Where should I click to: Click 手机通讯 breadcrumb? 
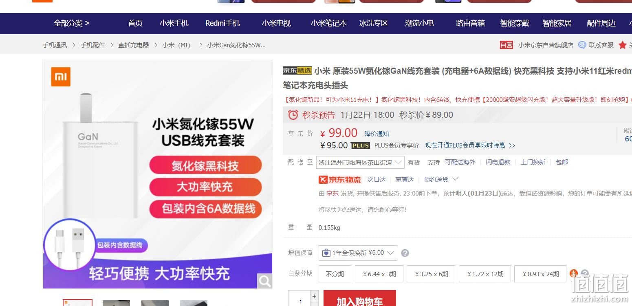55,45
